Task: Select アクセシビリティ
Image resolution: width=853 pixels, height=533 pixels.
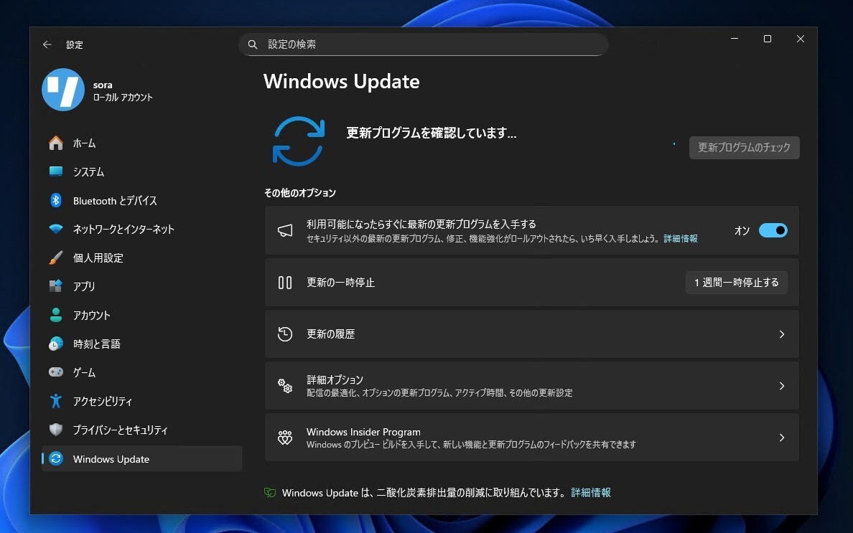Action: click(142, 401)
